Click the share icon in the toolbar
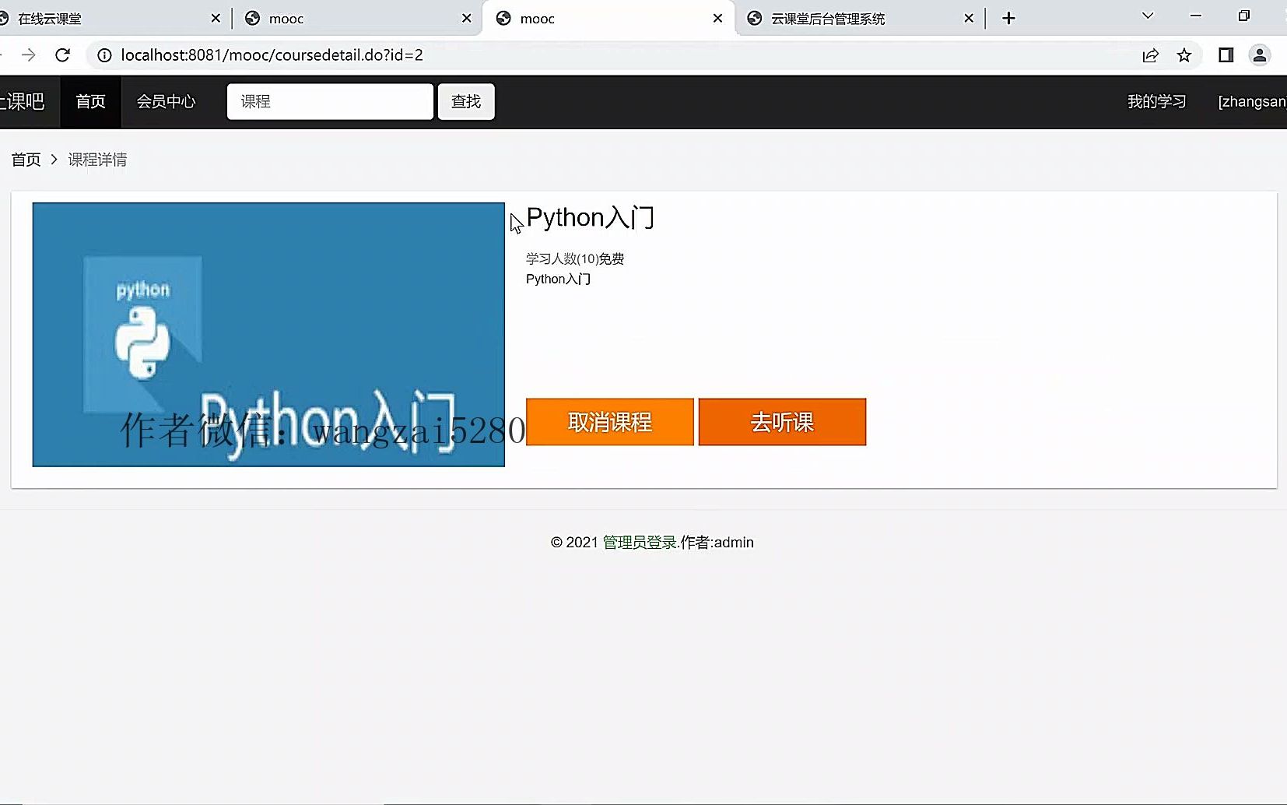Image resolution: width=1287 pixels, height=805 pixels. tap(1150, 55)
